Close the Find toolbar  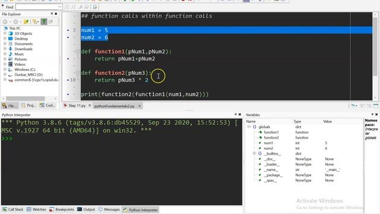(2, 5)
